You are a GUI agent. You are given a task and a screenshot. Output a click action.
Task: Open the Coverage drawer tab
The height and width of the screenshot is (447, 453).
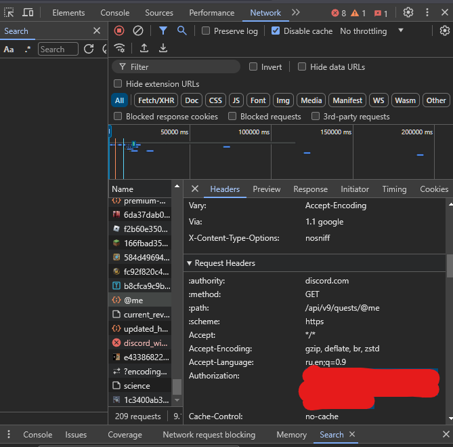point(125,435)
